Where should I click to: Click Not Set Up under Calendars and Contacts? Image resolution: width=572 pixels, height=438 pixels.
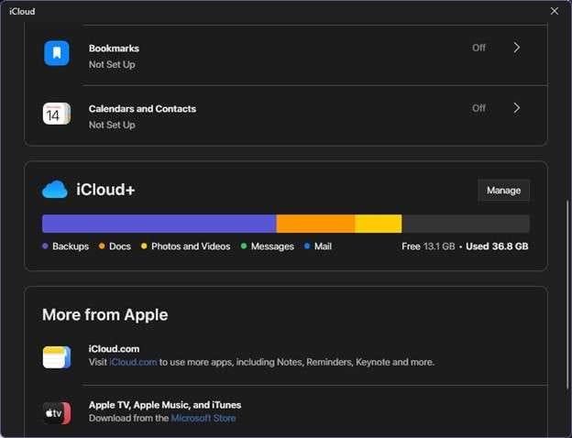(x=112, y=126)
